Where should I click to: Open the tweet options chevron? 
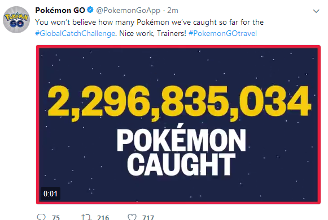click(x=316, y=11)
